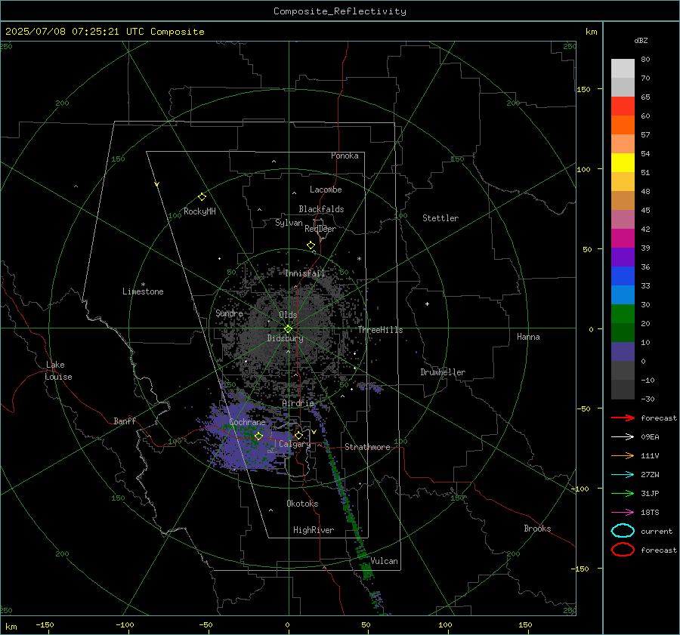Click the Composite_Reflectivity title
Screen dimensions: 680x635
click(340, 11)
